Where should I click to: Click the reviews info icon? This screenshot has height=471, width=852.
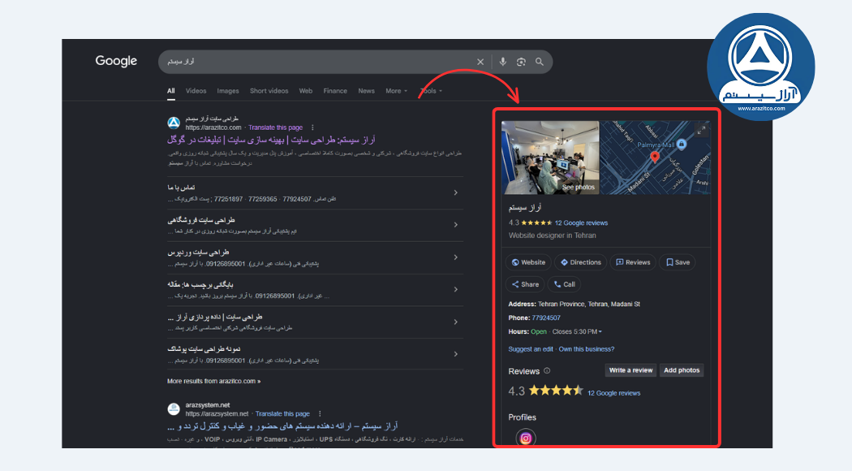pos(547,371)
